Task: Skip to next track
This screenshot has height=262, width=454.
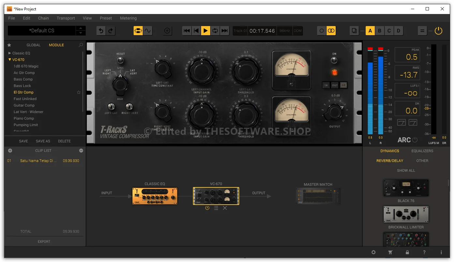Action: [x=225, y=31]
